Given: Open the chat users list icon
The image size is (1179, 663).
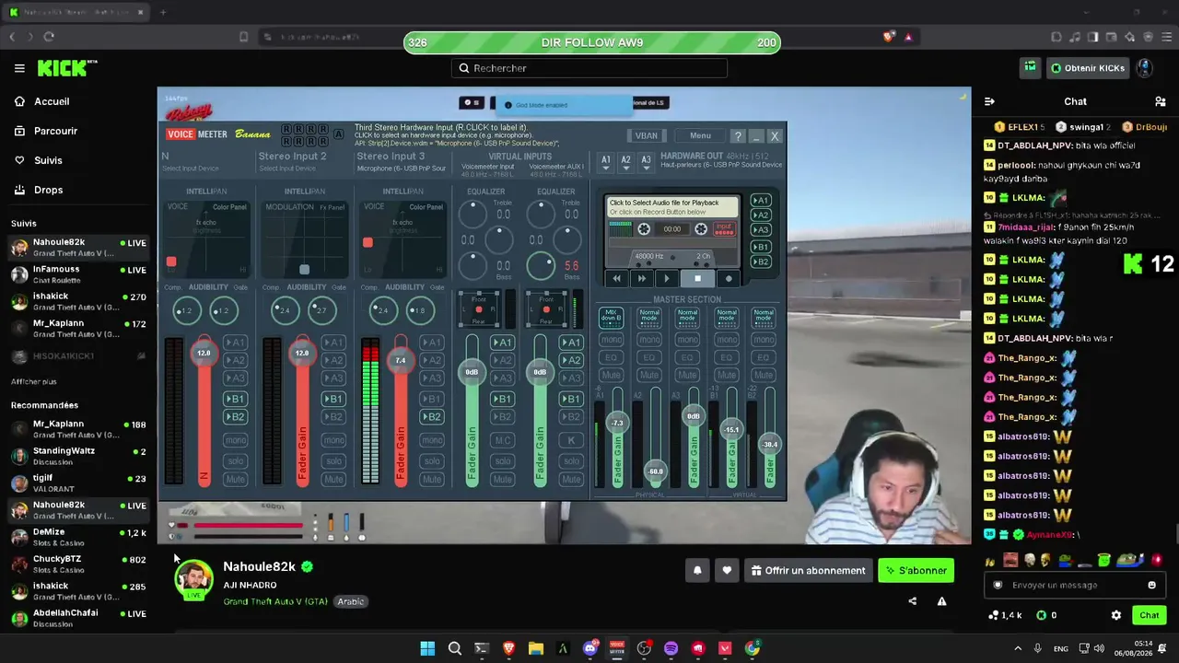Looking at the screenshot, I should [1161, 101].
